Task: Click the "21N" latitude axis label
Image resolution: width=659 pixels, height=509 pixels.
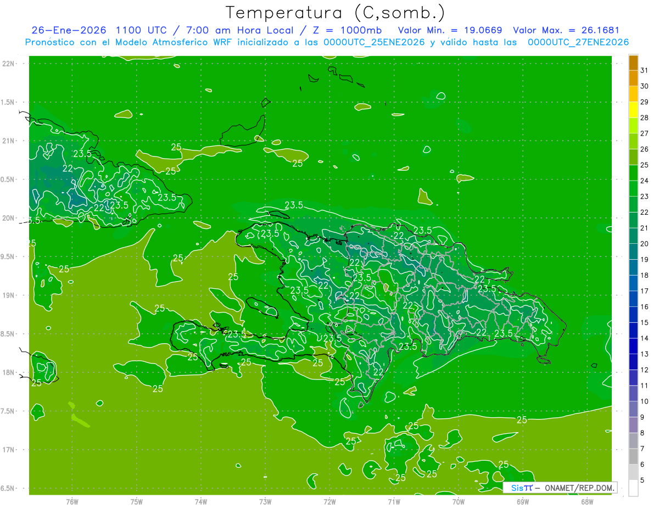Action: point(8,141)
